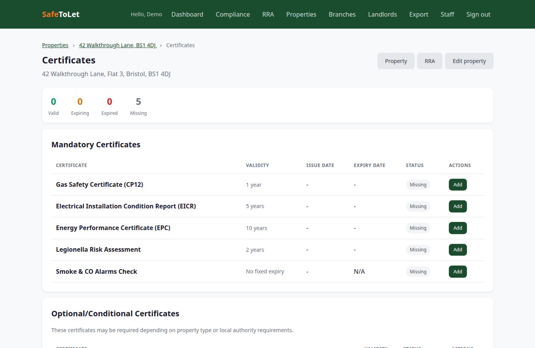Click 'Smoke & CO Alarms Check' name

96,271
